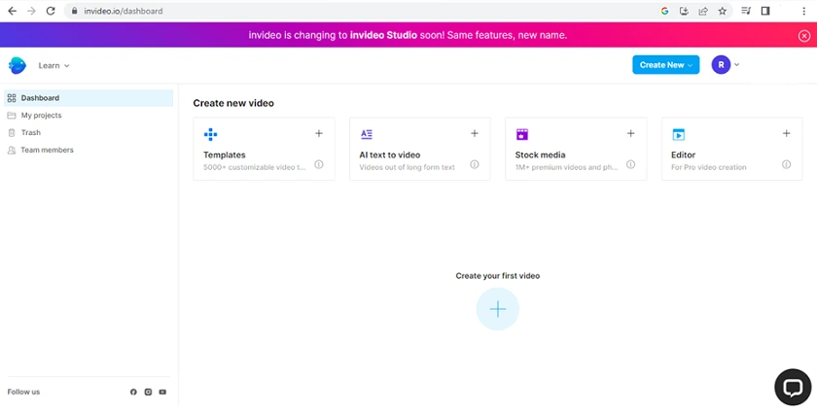
Task: Click the "Follow us" label
Action: click(x=23, y=392)
